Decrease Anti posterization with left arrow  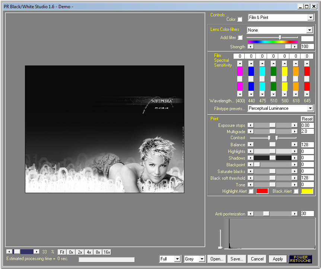tap(251, 214)
